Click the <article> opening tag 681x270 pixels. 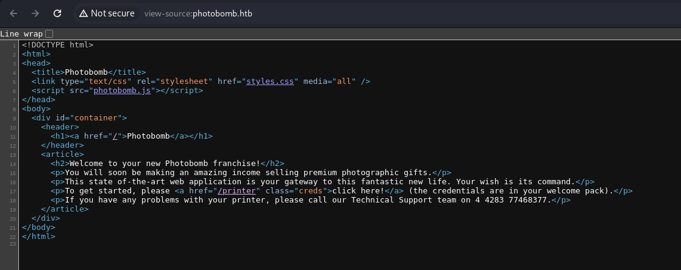pos(63,154)
